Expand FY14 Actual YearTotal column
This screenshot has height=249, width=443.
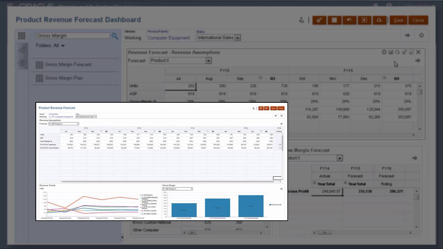(315, 183)
